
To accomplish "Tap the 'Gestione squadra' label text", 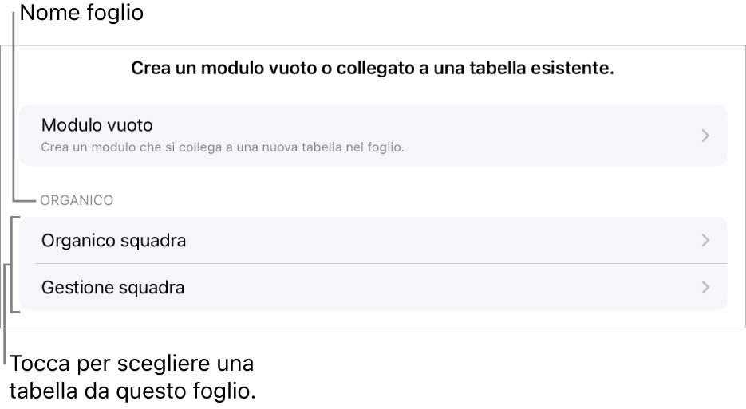I will (x=112, y=287).
